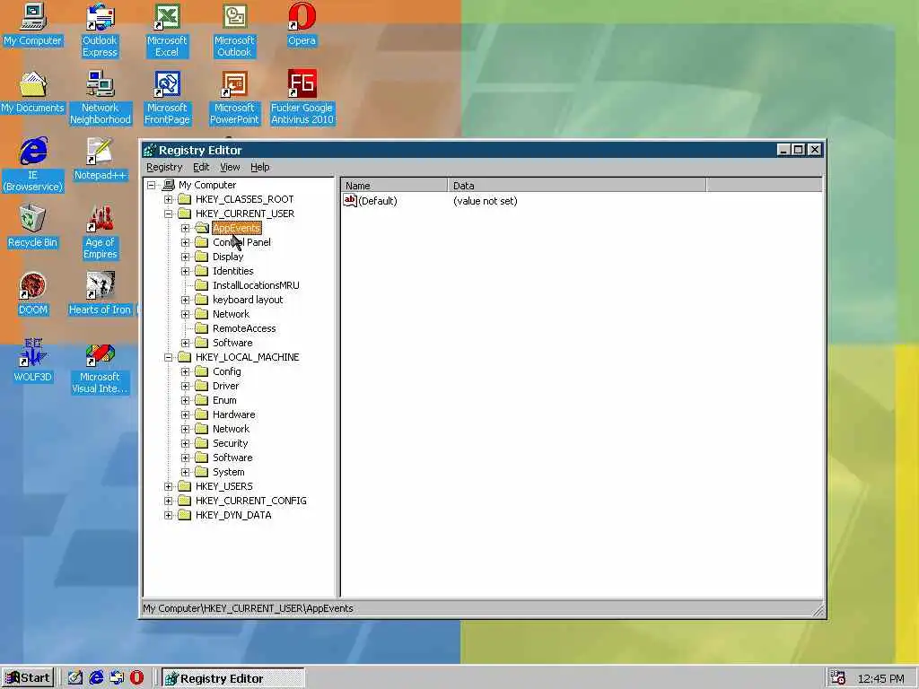This screenshot has width=919, height=689.
Task: Click the Internet Explorer quick launch icon
Action: pyautogui.click(x=96, y=678)
